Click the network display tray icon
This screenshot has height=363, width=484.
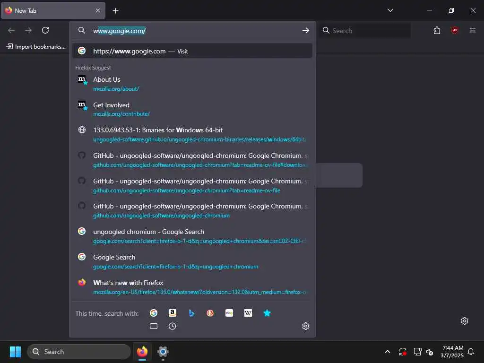click(417, 352)
